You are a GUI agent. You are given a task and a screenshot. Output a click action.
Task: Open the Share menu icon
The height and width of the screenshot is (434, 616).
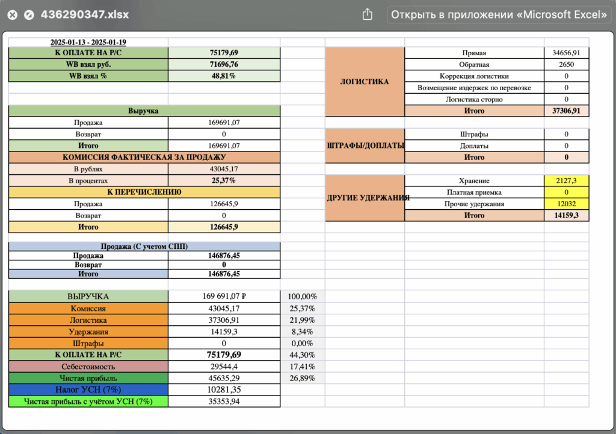coord(368,14)
